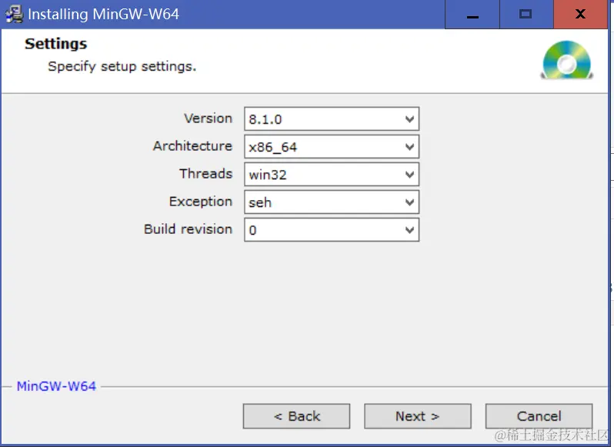
Task: Click the Architecture label text
Action: click(x=192, y=146)
